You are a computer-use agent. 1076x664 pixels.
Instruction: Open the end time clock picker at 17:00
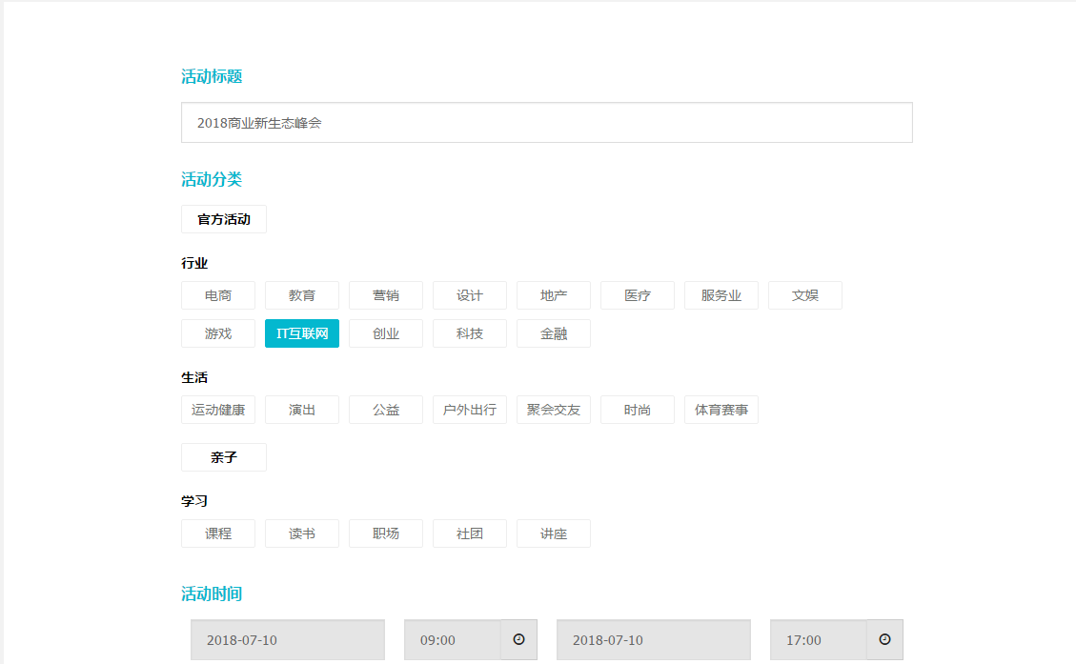tap(884, 639)
